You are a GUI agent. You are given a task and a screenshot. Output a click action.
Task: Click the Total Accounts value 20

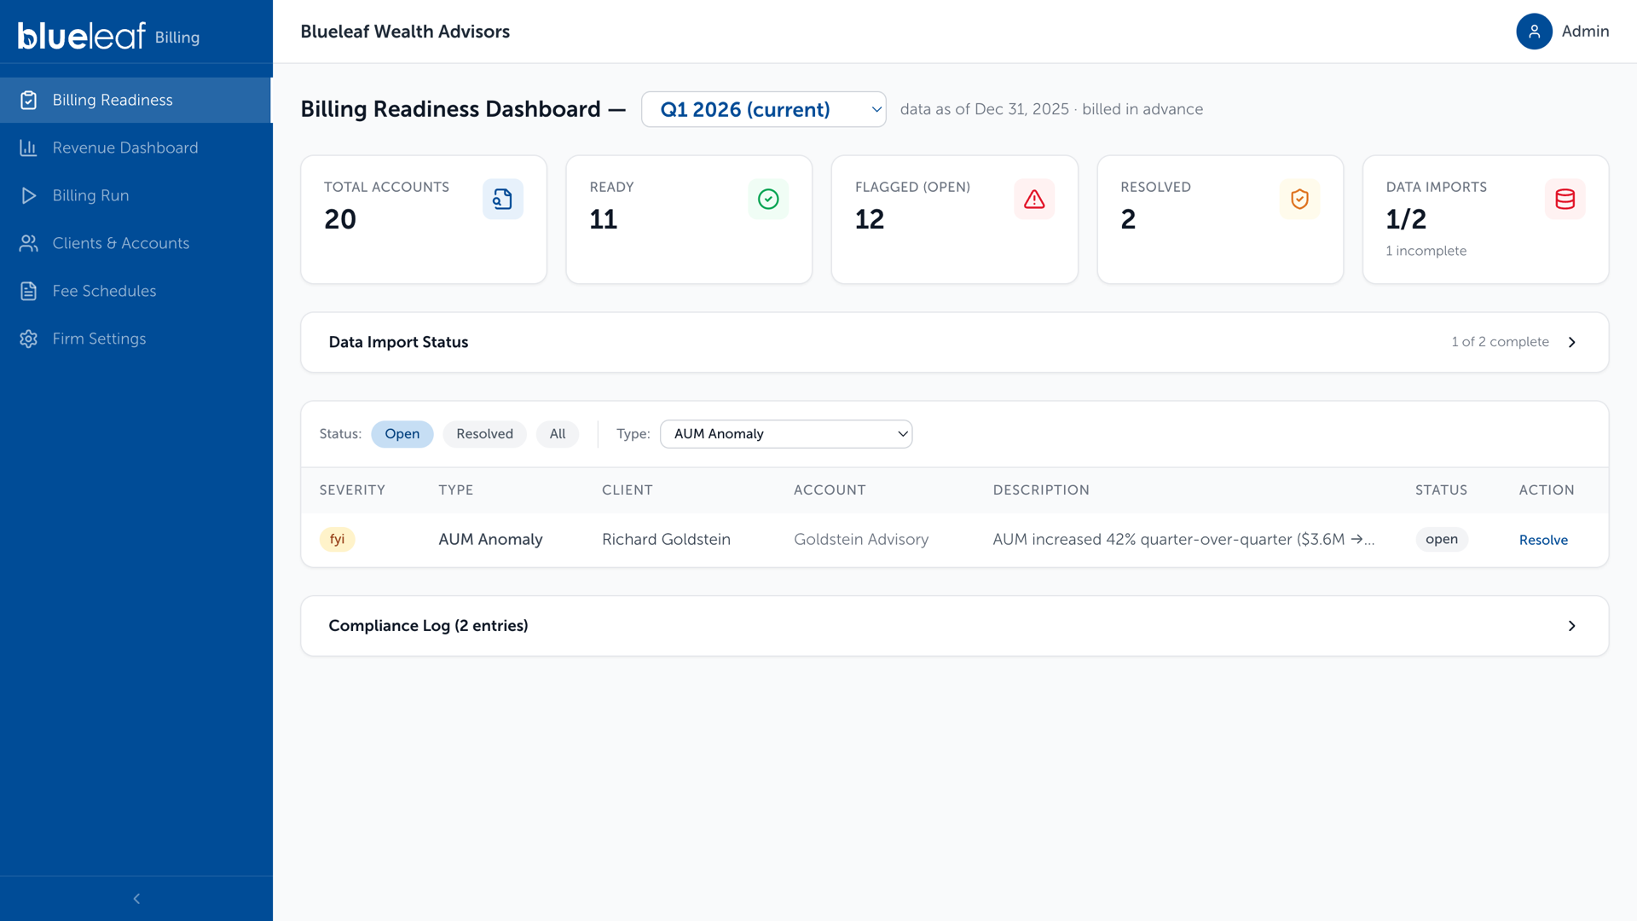340,220
